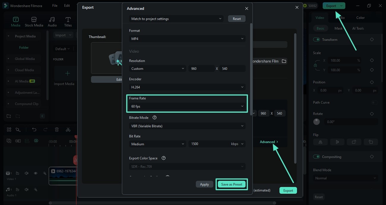Select the timeline pointer tool

click(x=18, y=130)
